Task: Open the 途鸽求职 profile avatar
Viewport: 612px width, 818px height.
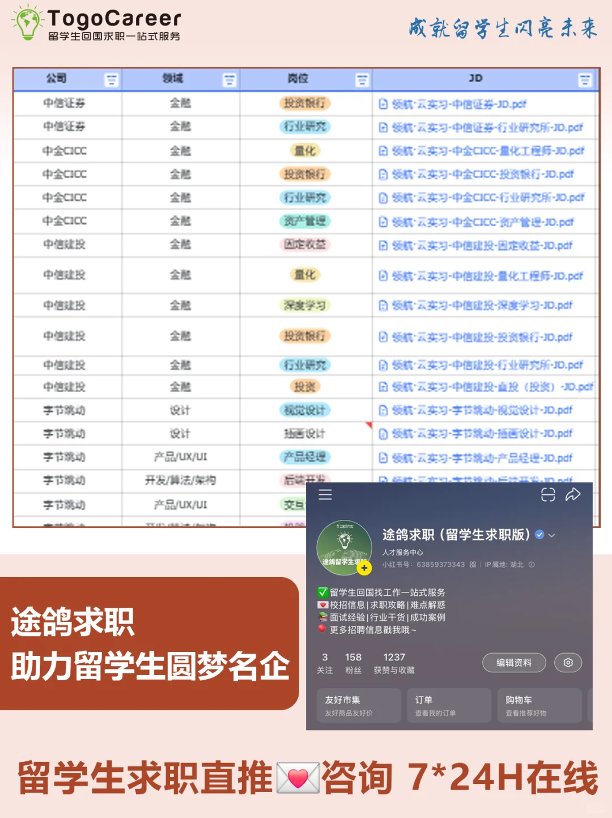Action: click(344, 548)
